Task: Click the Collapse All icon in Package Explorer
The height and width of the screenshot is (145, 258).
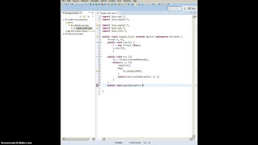Action: coord(81,17)
